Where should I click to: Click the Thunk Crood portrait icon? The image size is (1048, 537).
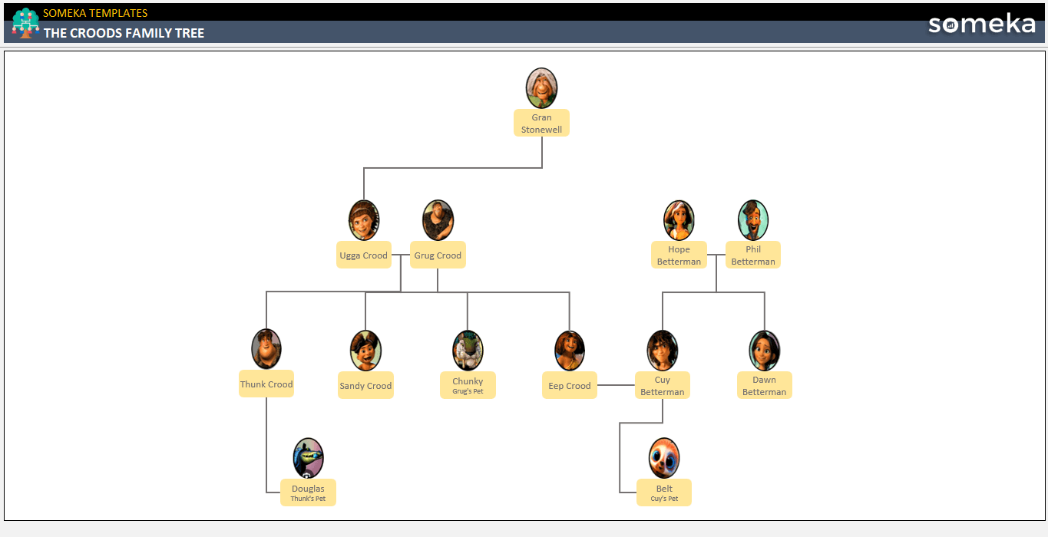pyautogui.click(x=266, y=349)
